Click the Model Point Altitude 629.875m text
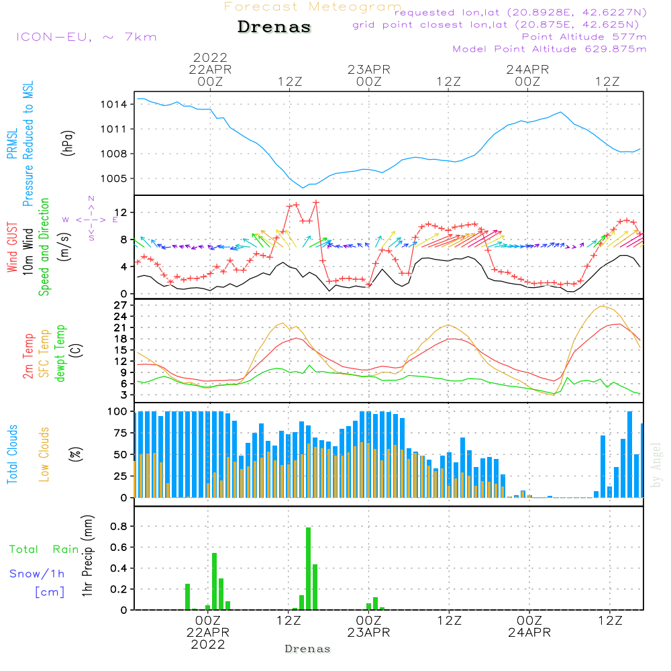Viewport: 671px width, 671px height. point(550,49)
